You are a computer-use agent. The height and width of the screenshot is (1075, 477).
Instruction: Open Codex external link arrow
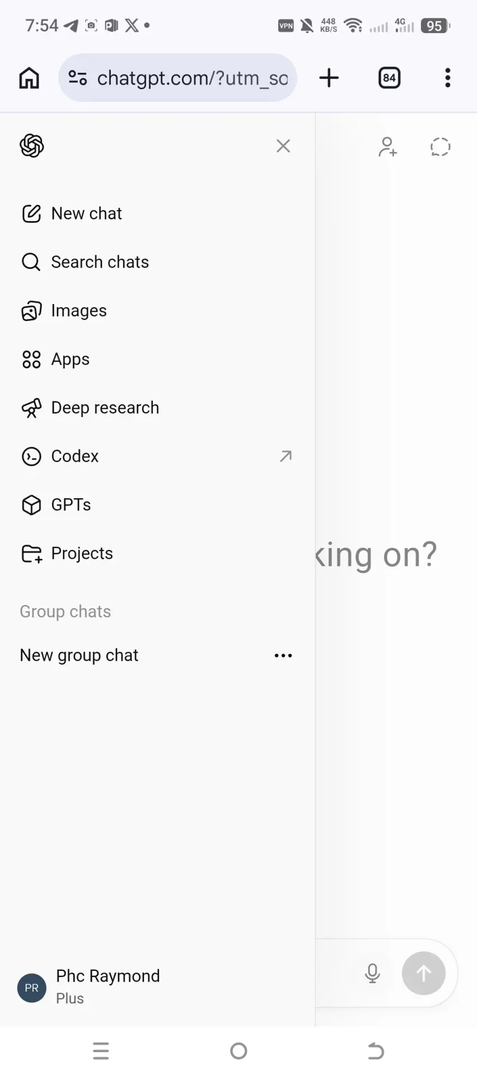[286, 456]
